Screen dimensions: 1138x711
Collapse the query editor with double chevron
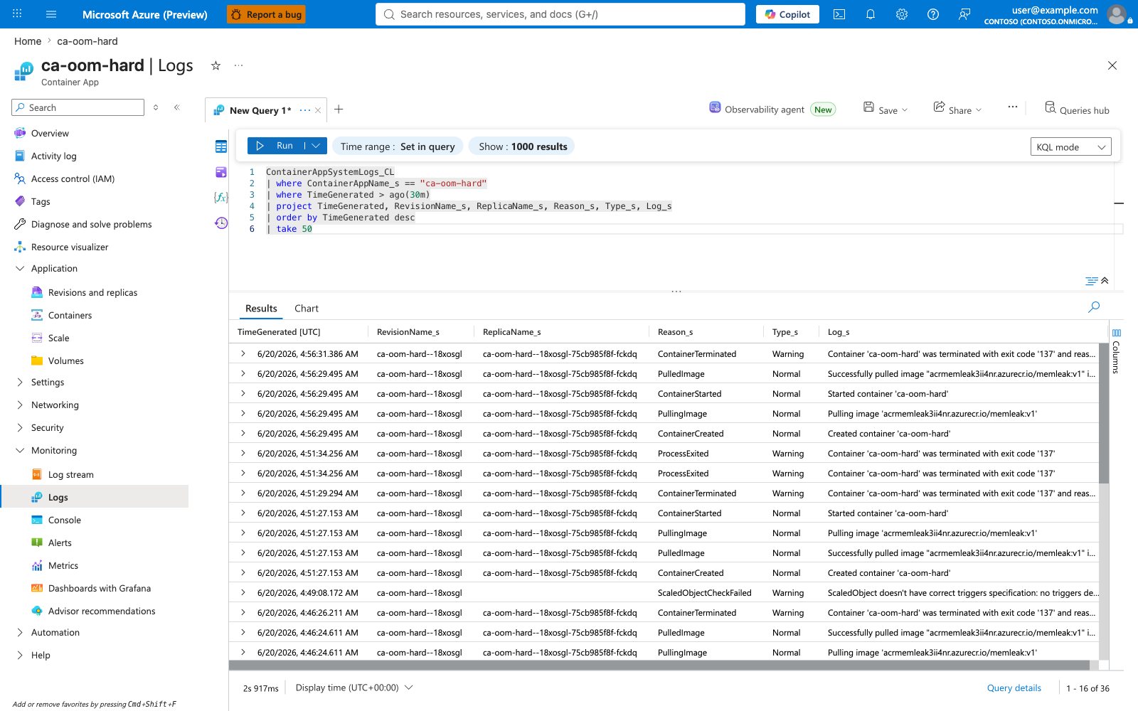(1105, 281)
